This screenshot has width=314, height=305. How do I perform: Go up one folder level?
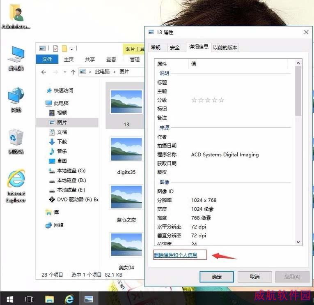coord(73,72)
